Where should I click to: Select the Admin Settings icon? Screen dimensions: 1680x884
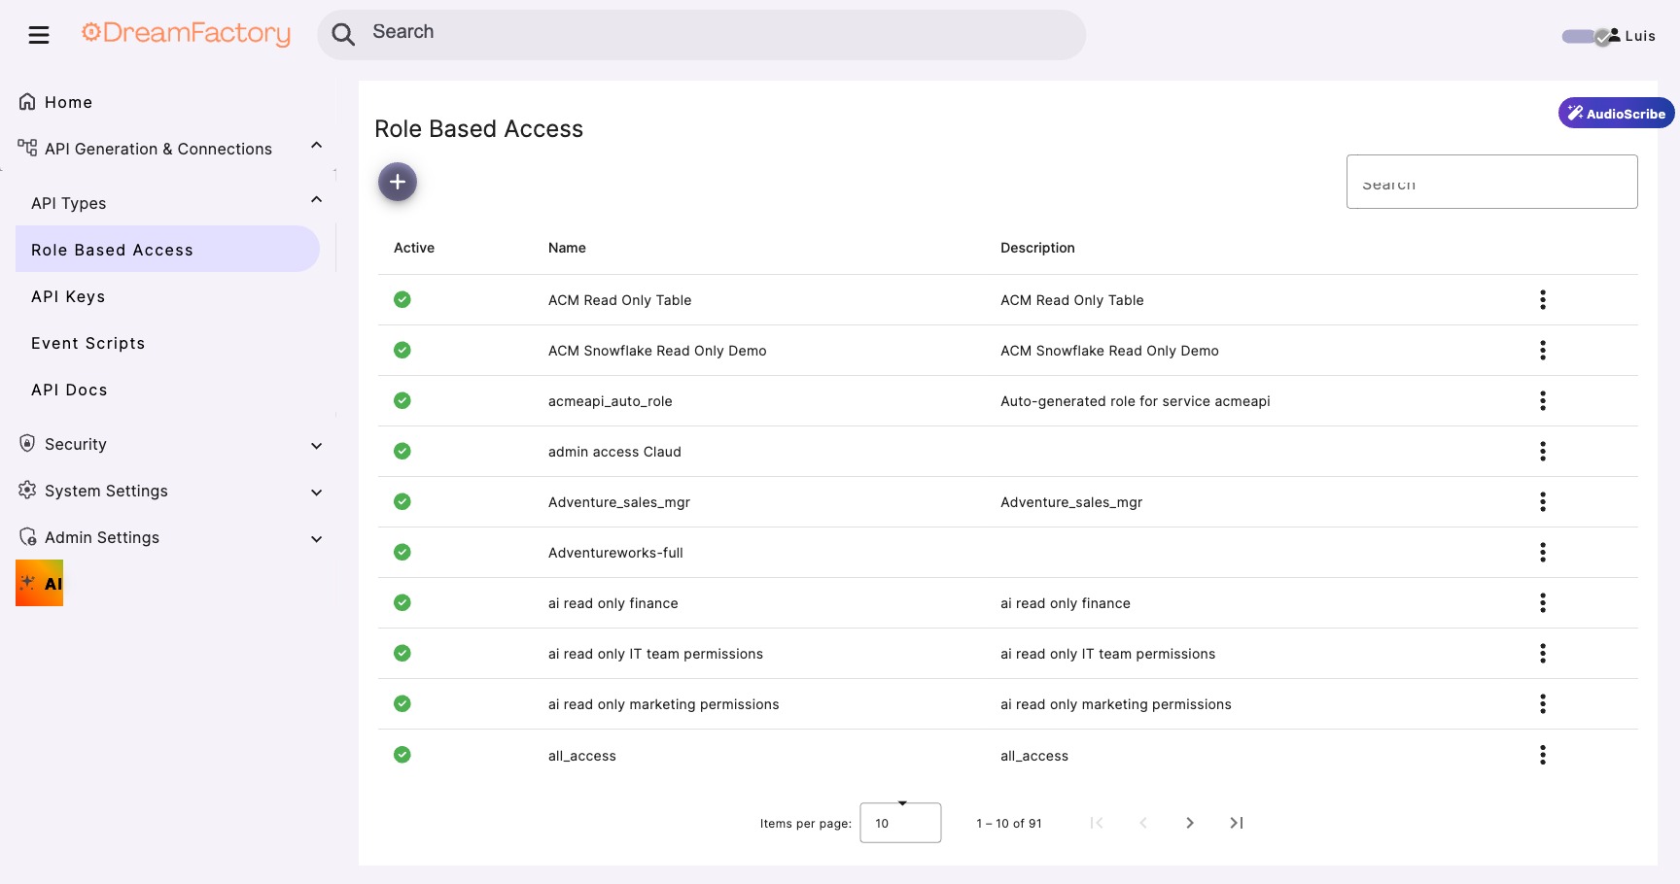point(27,536)
